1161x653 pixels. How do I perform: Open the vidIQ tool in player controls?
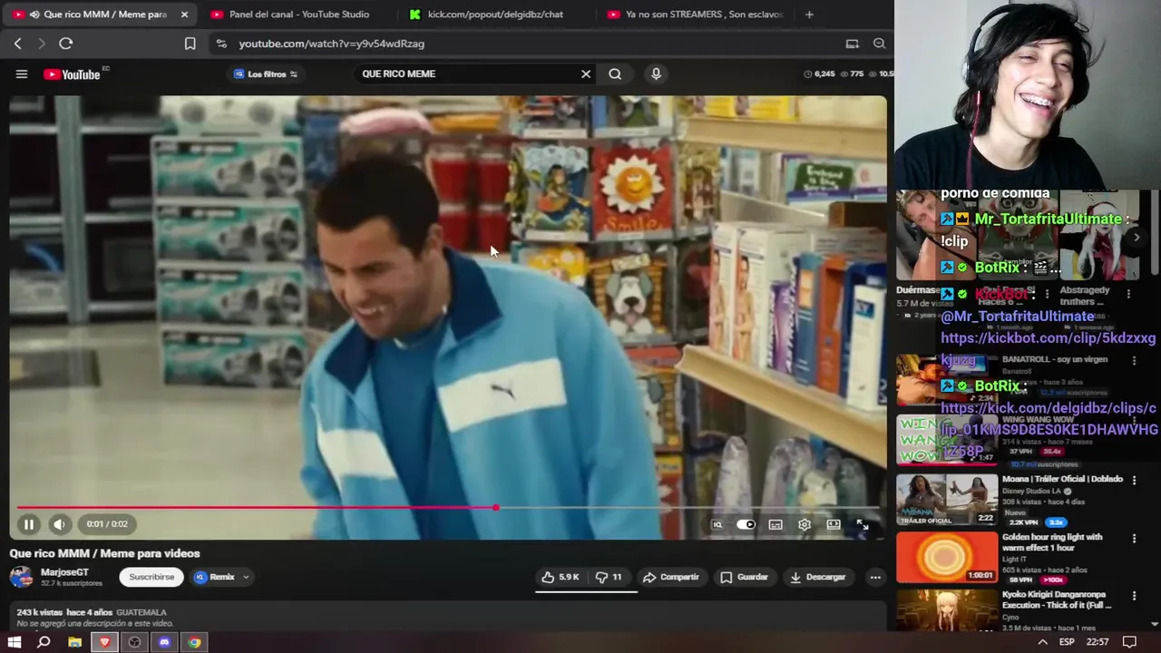tap(717, 524)
